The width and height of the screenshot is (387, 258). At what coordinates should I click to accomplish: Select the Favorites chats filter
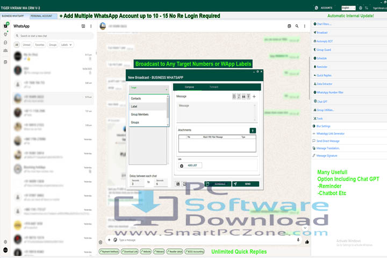click(40, 45)
